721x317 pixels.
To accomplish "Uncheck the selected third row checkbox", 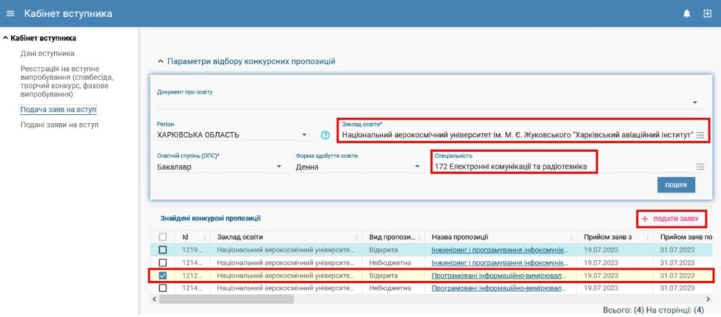I will click(163, 276).
